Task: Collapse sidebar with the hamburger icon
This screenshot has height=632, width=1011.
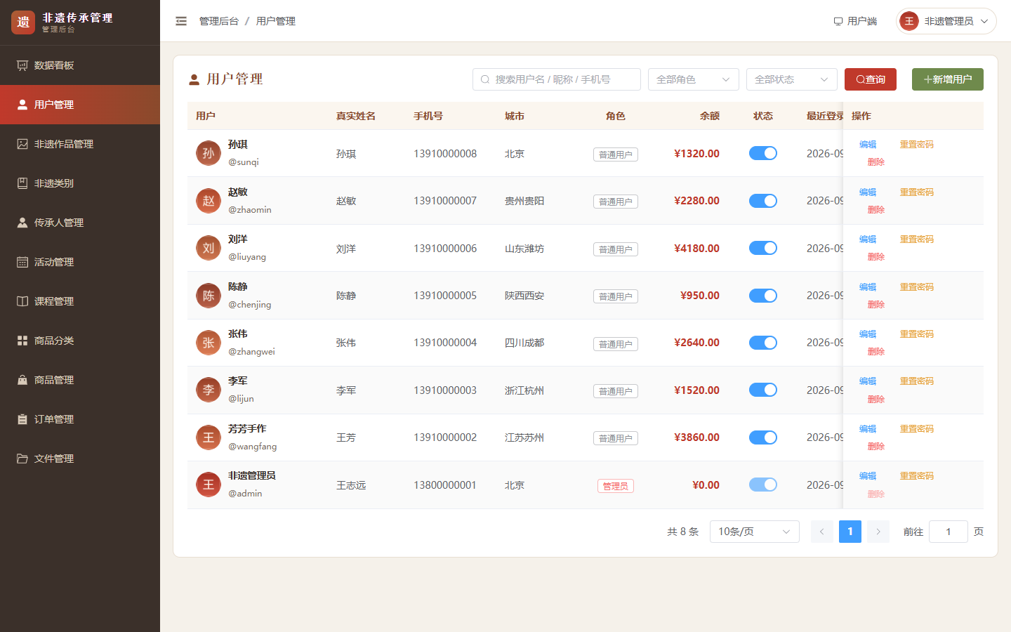Action: 181,21
